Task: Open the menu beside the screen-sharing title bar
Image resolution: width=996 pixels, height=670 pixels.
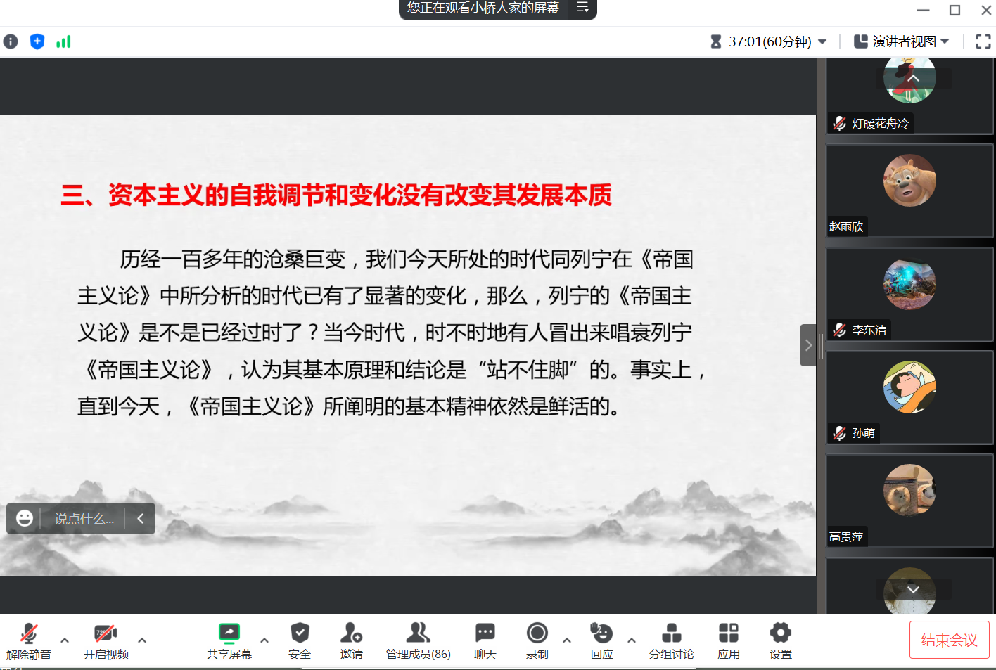Action: coord(583,9)
